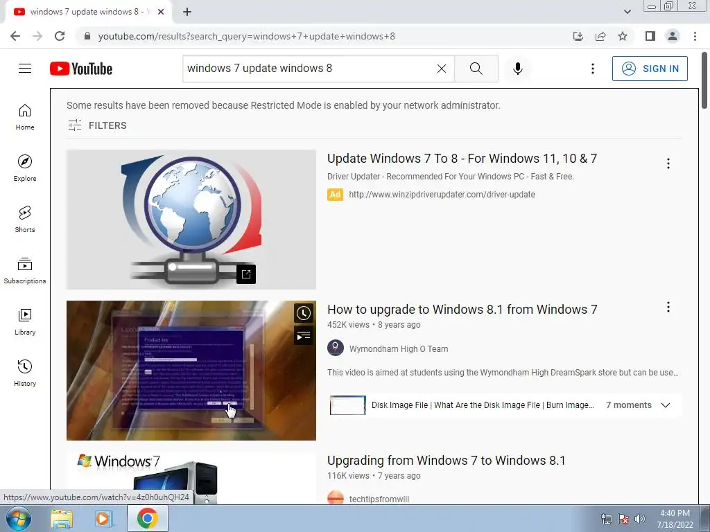Open the Driver Updater ad thumbnail
Screen dimensions: 710x532
pyautogui.click(x=191, y=220)
